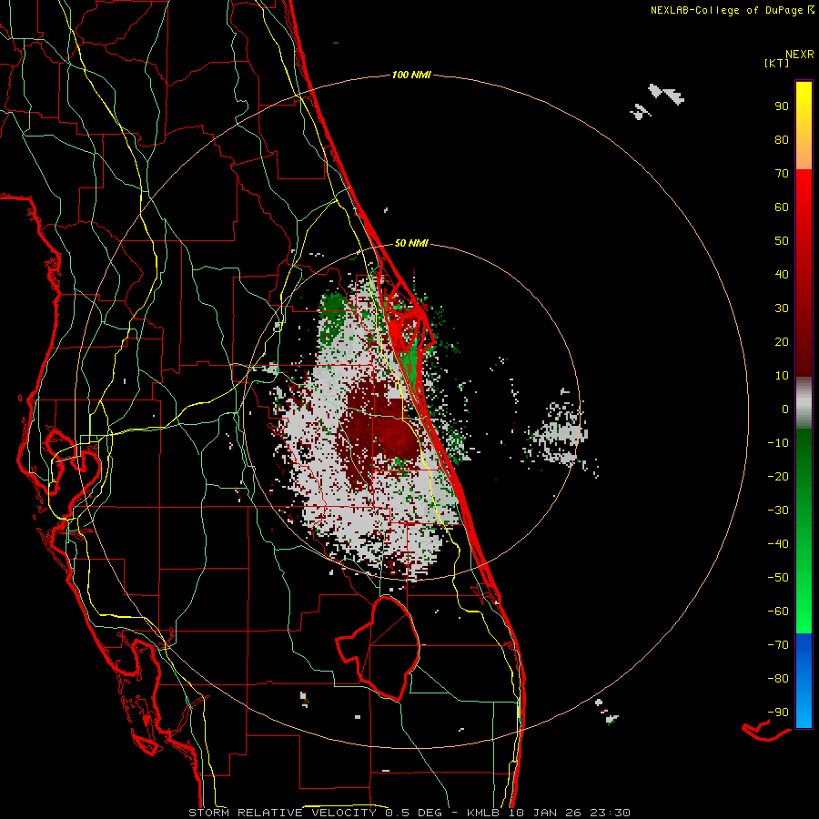This screenshot has width=819, height=819.
Task: Click the KMLB station identifier in the caption
Action: tap(484, 813)
